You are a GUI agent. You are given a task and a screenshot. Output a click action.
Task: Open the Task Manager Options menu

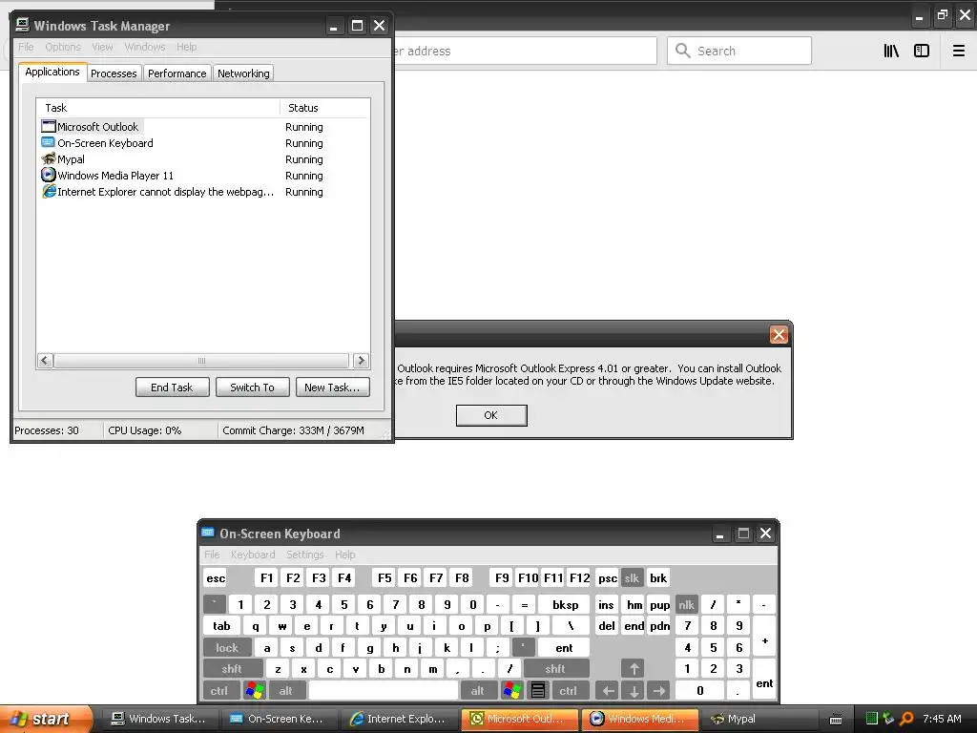tap(63, 47)
